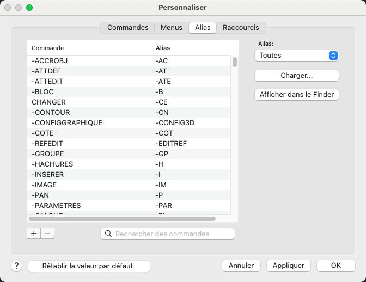Screen dimensions: 366x282
Task: Select the -CONFIG3D alias cell
Action: [175, 122]
